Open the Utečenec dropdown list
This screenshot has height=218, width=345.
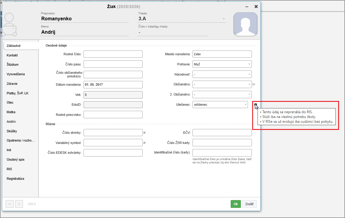point(220,105)
